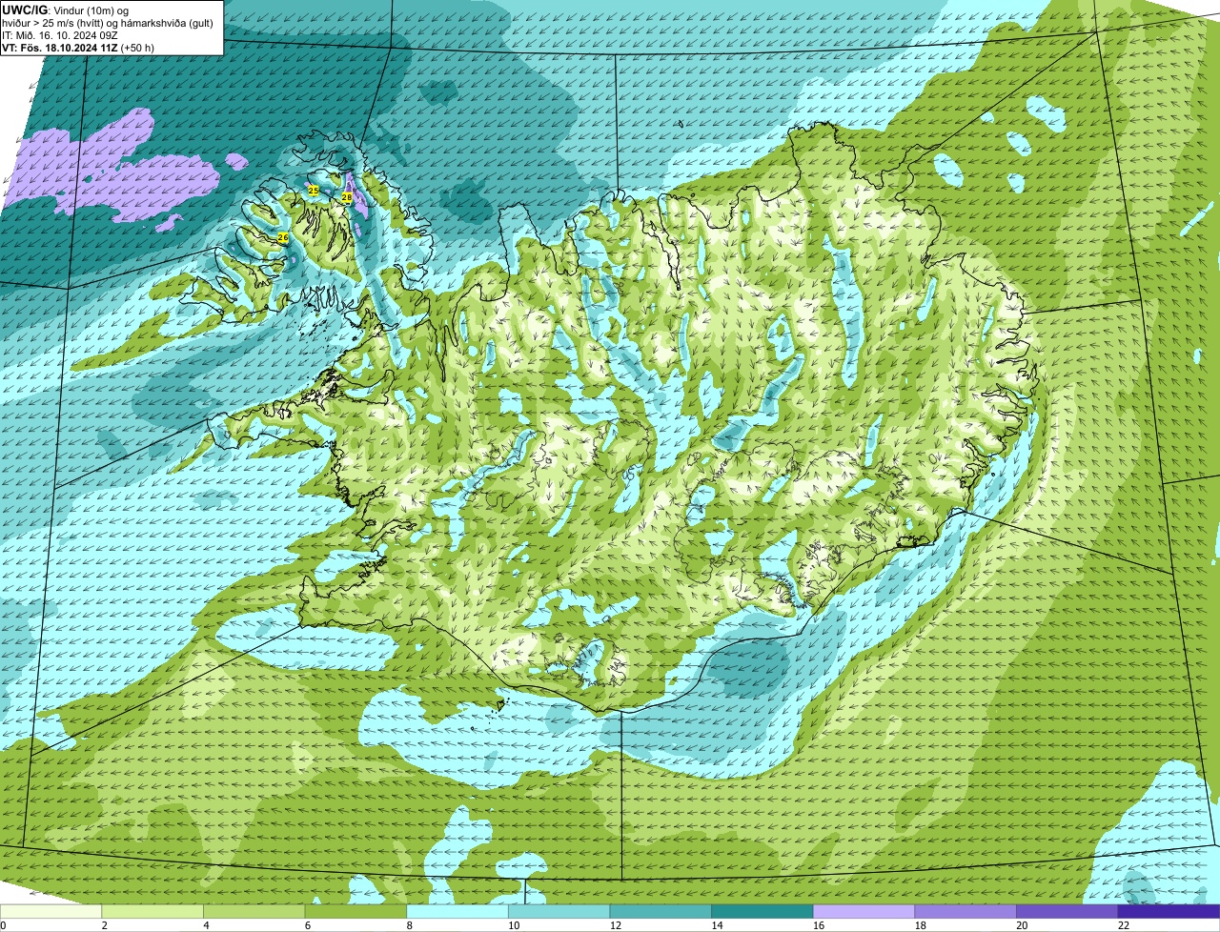This screenshot has width=1220, height=932.
Task: Click the 8–10 m/s light cyan swatch
Action: 457,911
